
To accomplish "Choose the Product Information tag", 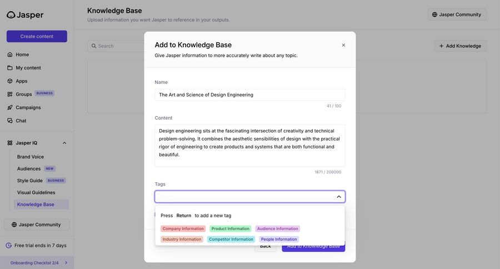I will 230,229.
